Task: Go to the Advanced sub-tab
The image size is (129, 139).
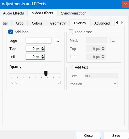Action: 102,23
